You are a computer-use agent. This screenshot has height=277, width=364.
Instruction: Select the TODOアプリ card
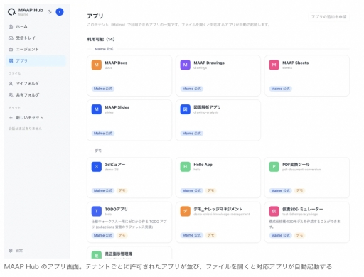(x=129, y=222)
